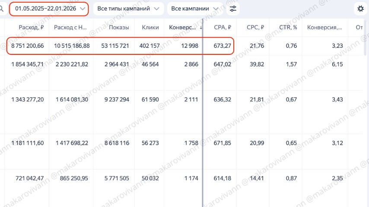
Task: Click the Конверсия,... percentage column header
Action: click(324, 28)
